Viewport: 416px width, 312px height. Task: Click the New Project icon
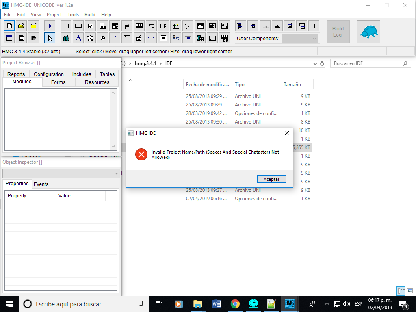click(x=9, y=26)
